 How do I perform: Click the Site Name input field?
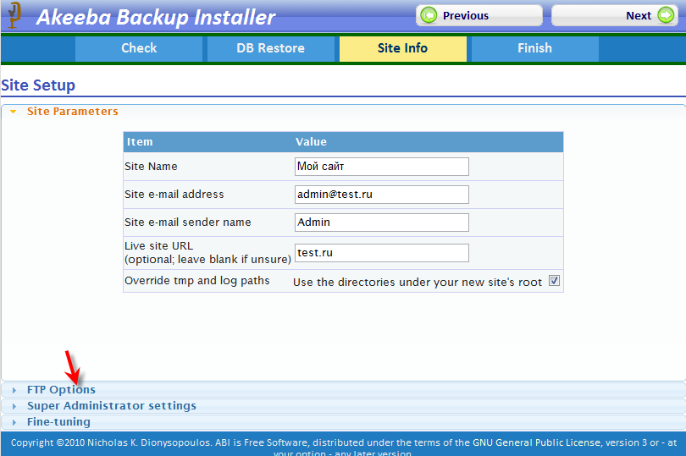pos(381,167)
